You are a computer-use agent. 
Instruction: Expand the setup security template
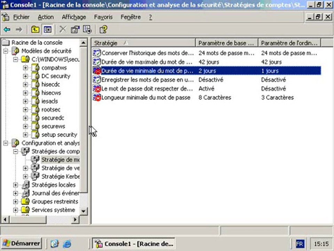[x=25, y=135]
